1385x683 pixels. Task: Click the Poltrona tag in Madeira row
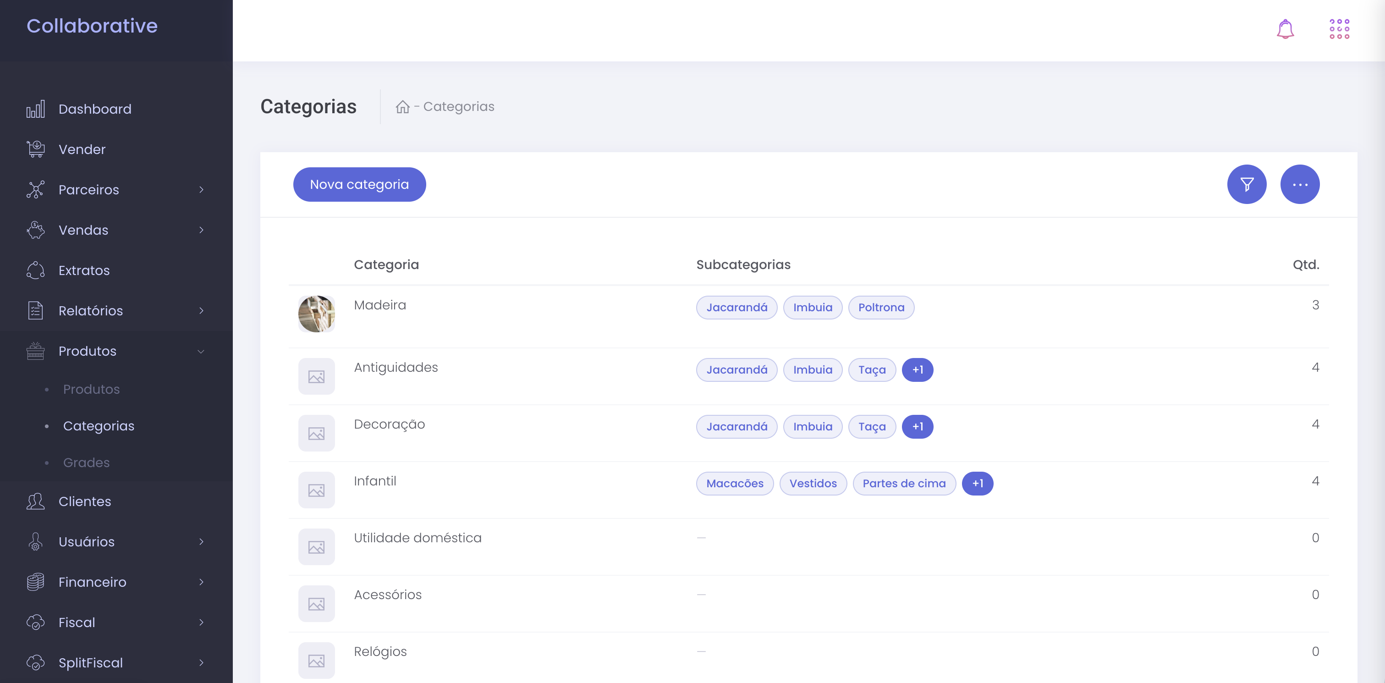coord(881,308)
